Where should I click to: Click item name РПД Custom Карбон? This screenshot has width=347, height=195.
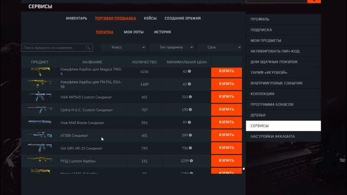pyautogui.click(x=78, y=161)
